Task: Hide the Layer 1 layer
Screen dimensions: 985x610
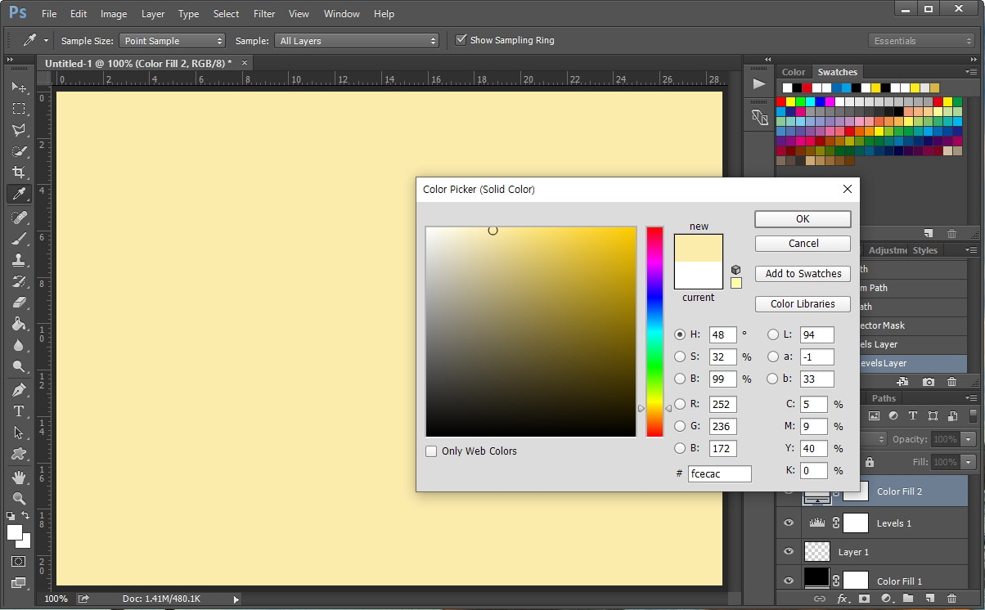Action: pyautogui.click(x=789, y=552)
